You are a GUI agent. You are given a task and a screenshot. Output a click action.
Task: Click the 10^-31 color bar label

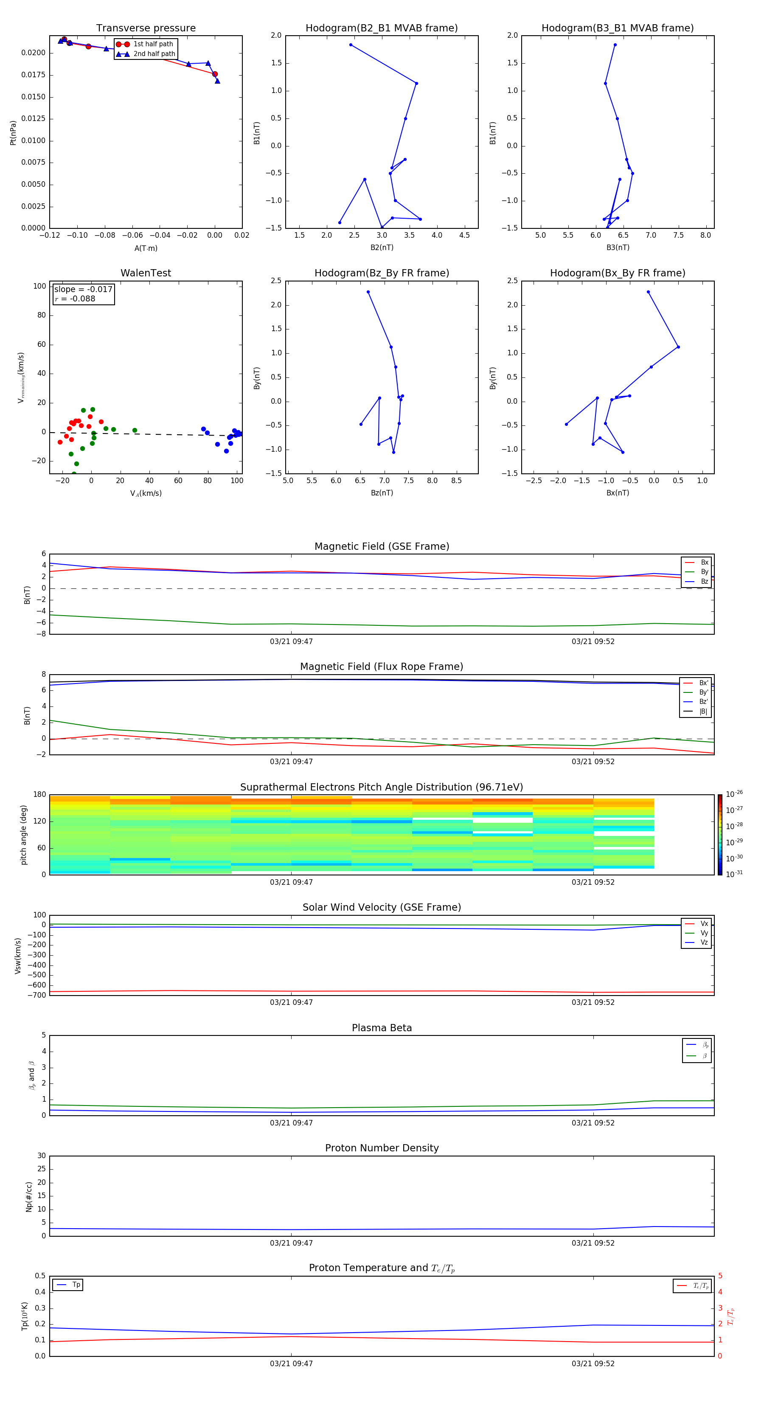(x=734, y=874)
